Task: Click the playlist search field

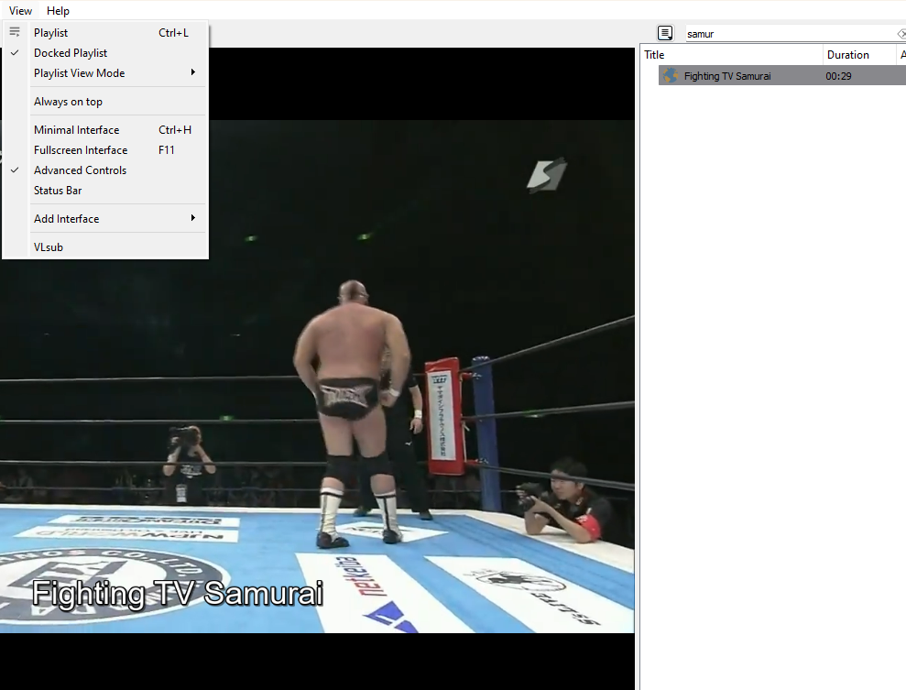Action: tap(791, 34)
